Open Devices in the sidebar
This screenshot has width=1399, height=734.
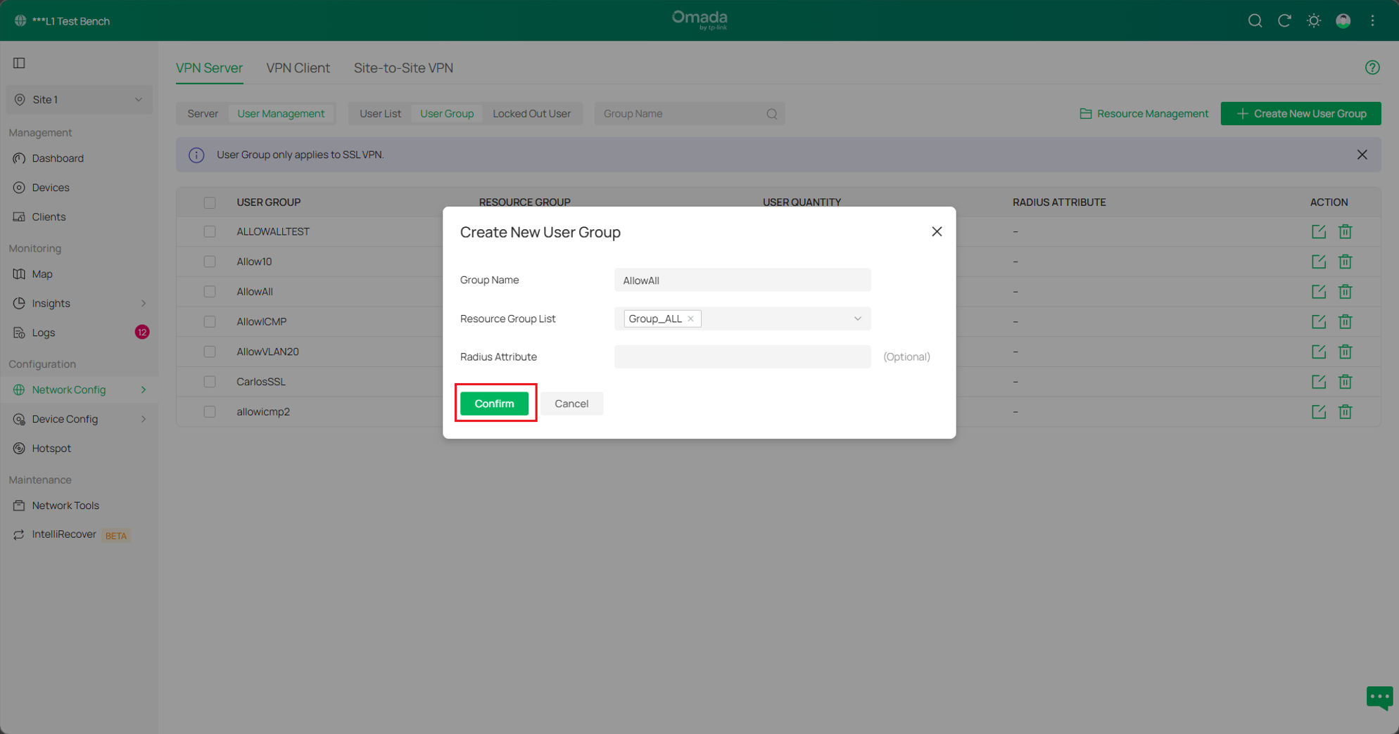[51, 188]
